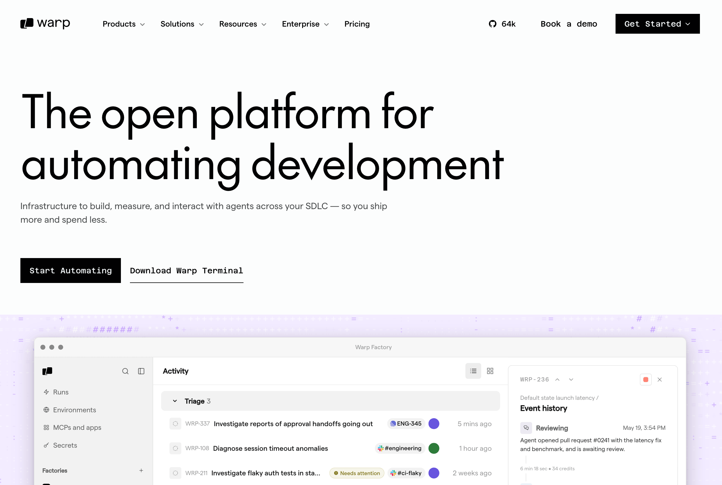Click the 'Default state launch latency /' breadcrumb

click(x=559, y=398)
